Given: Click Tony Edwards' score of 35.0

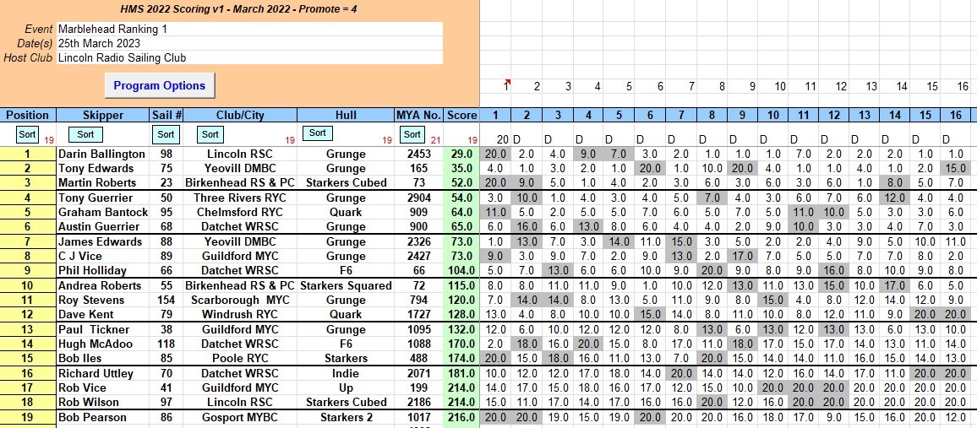Looking at the screenshot, I should [x=462, y=169].
